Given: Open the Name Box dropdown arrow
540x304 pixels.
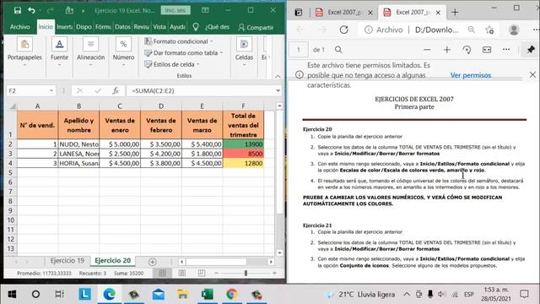Looking at the screenshot, I should point(51,90).
